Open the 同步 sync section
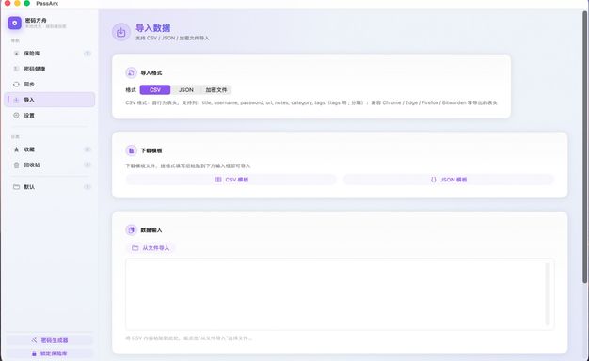The image size is (589, 361). coord(50,84)
